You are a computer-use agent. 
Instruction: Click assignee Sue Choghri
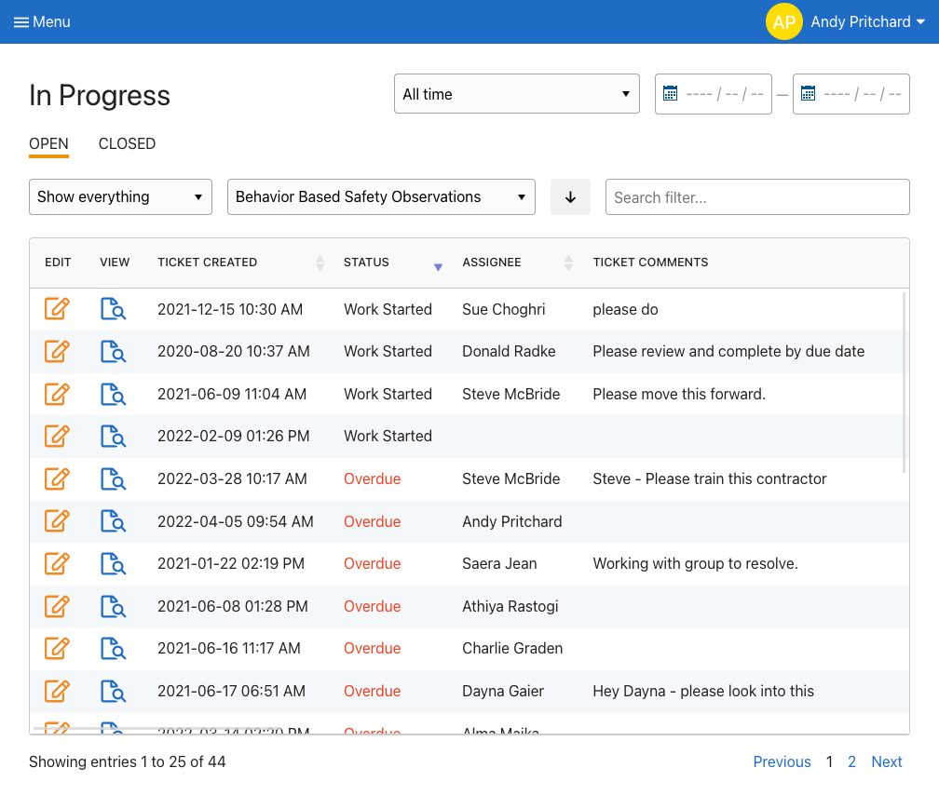[504, 309]
